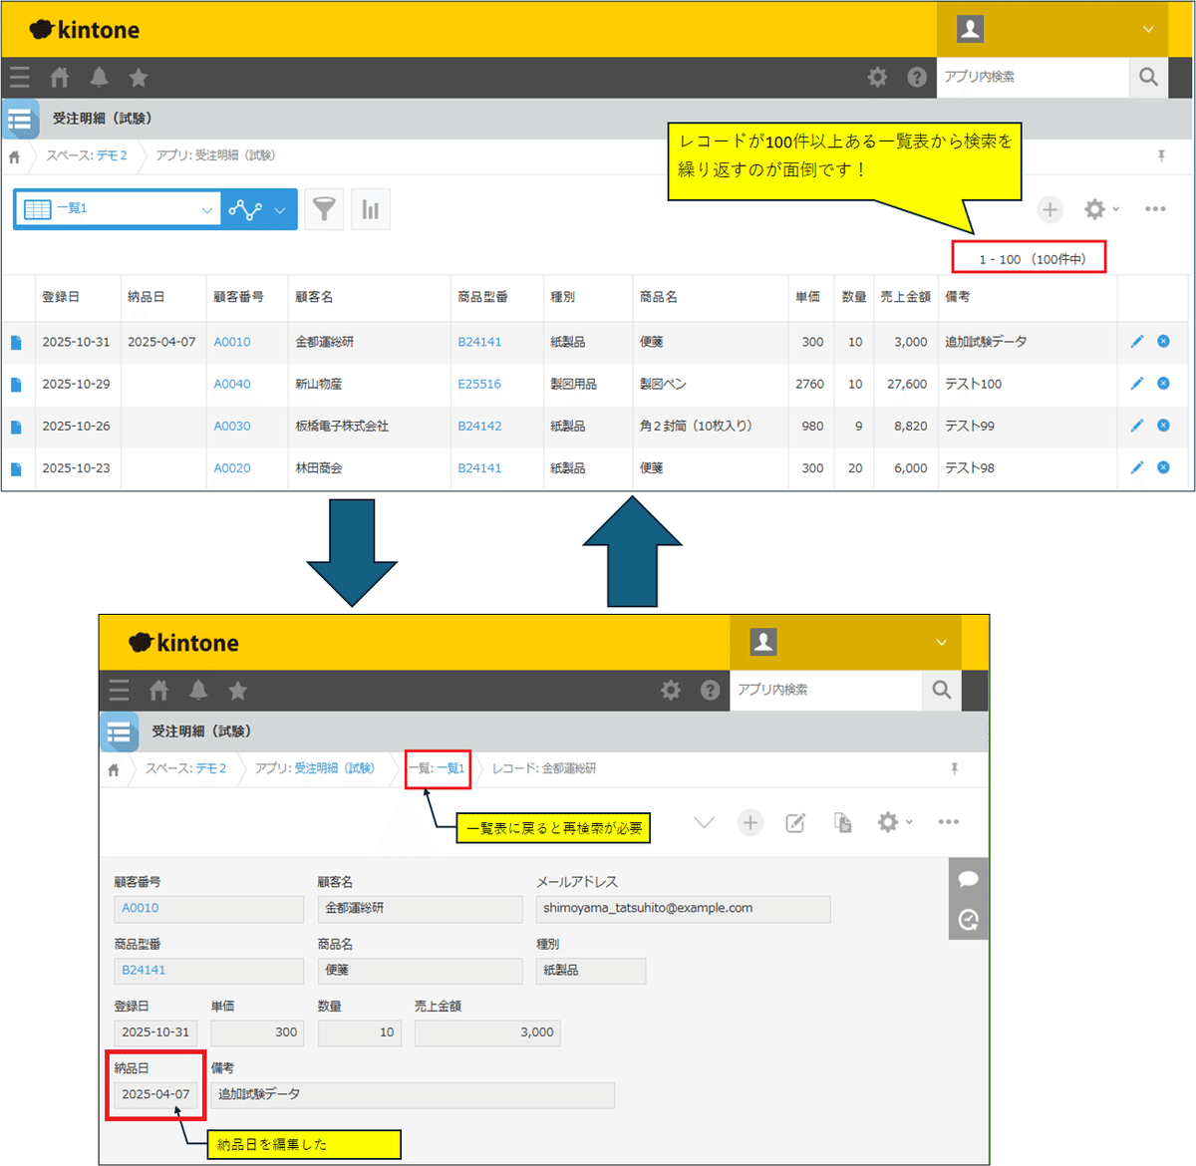The height and width of the screenshot is (1166, 1196).
Task: Go to home icon in top window toolbar
Action: pyautogui.click(x=60, y=77)
